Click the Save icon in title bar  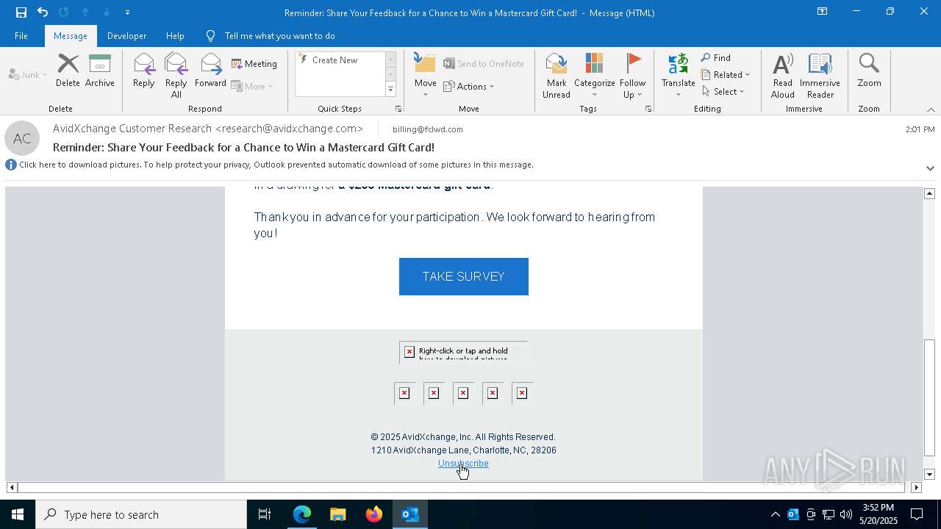(x=21, y=12)
